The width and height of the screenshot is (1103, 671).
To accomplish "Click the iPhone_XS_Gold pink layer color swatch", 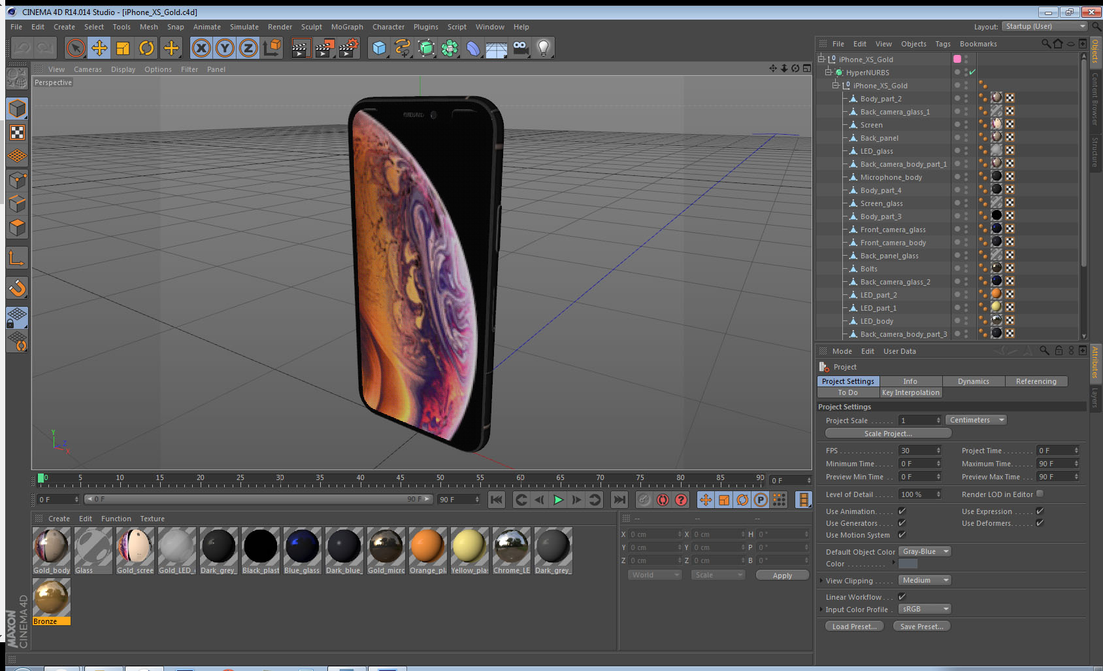I will 957,59.
